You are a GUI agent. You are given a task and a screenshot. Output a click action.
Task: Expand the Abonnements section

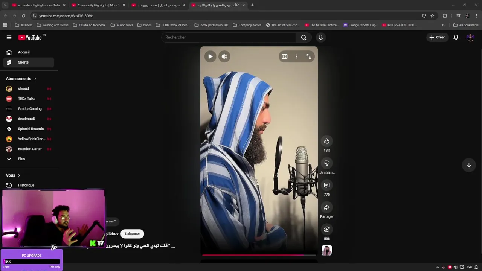click(x=21, y=79)
